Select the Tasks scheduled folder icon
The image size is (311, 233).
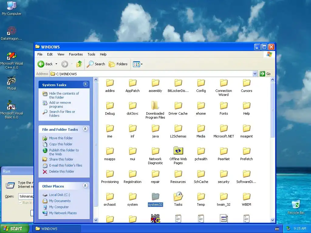pos(178,196)
